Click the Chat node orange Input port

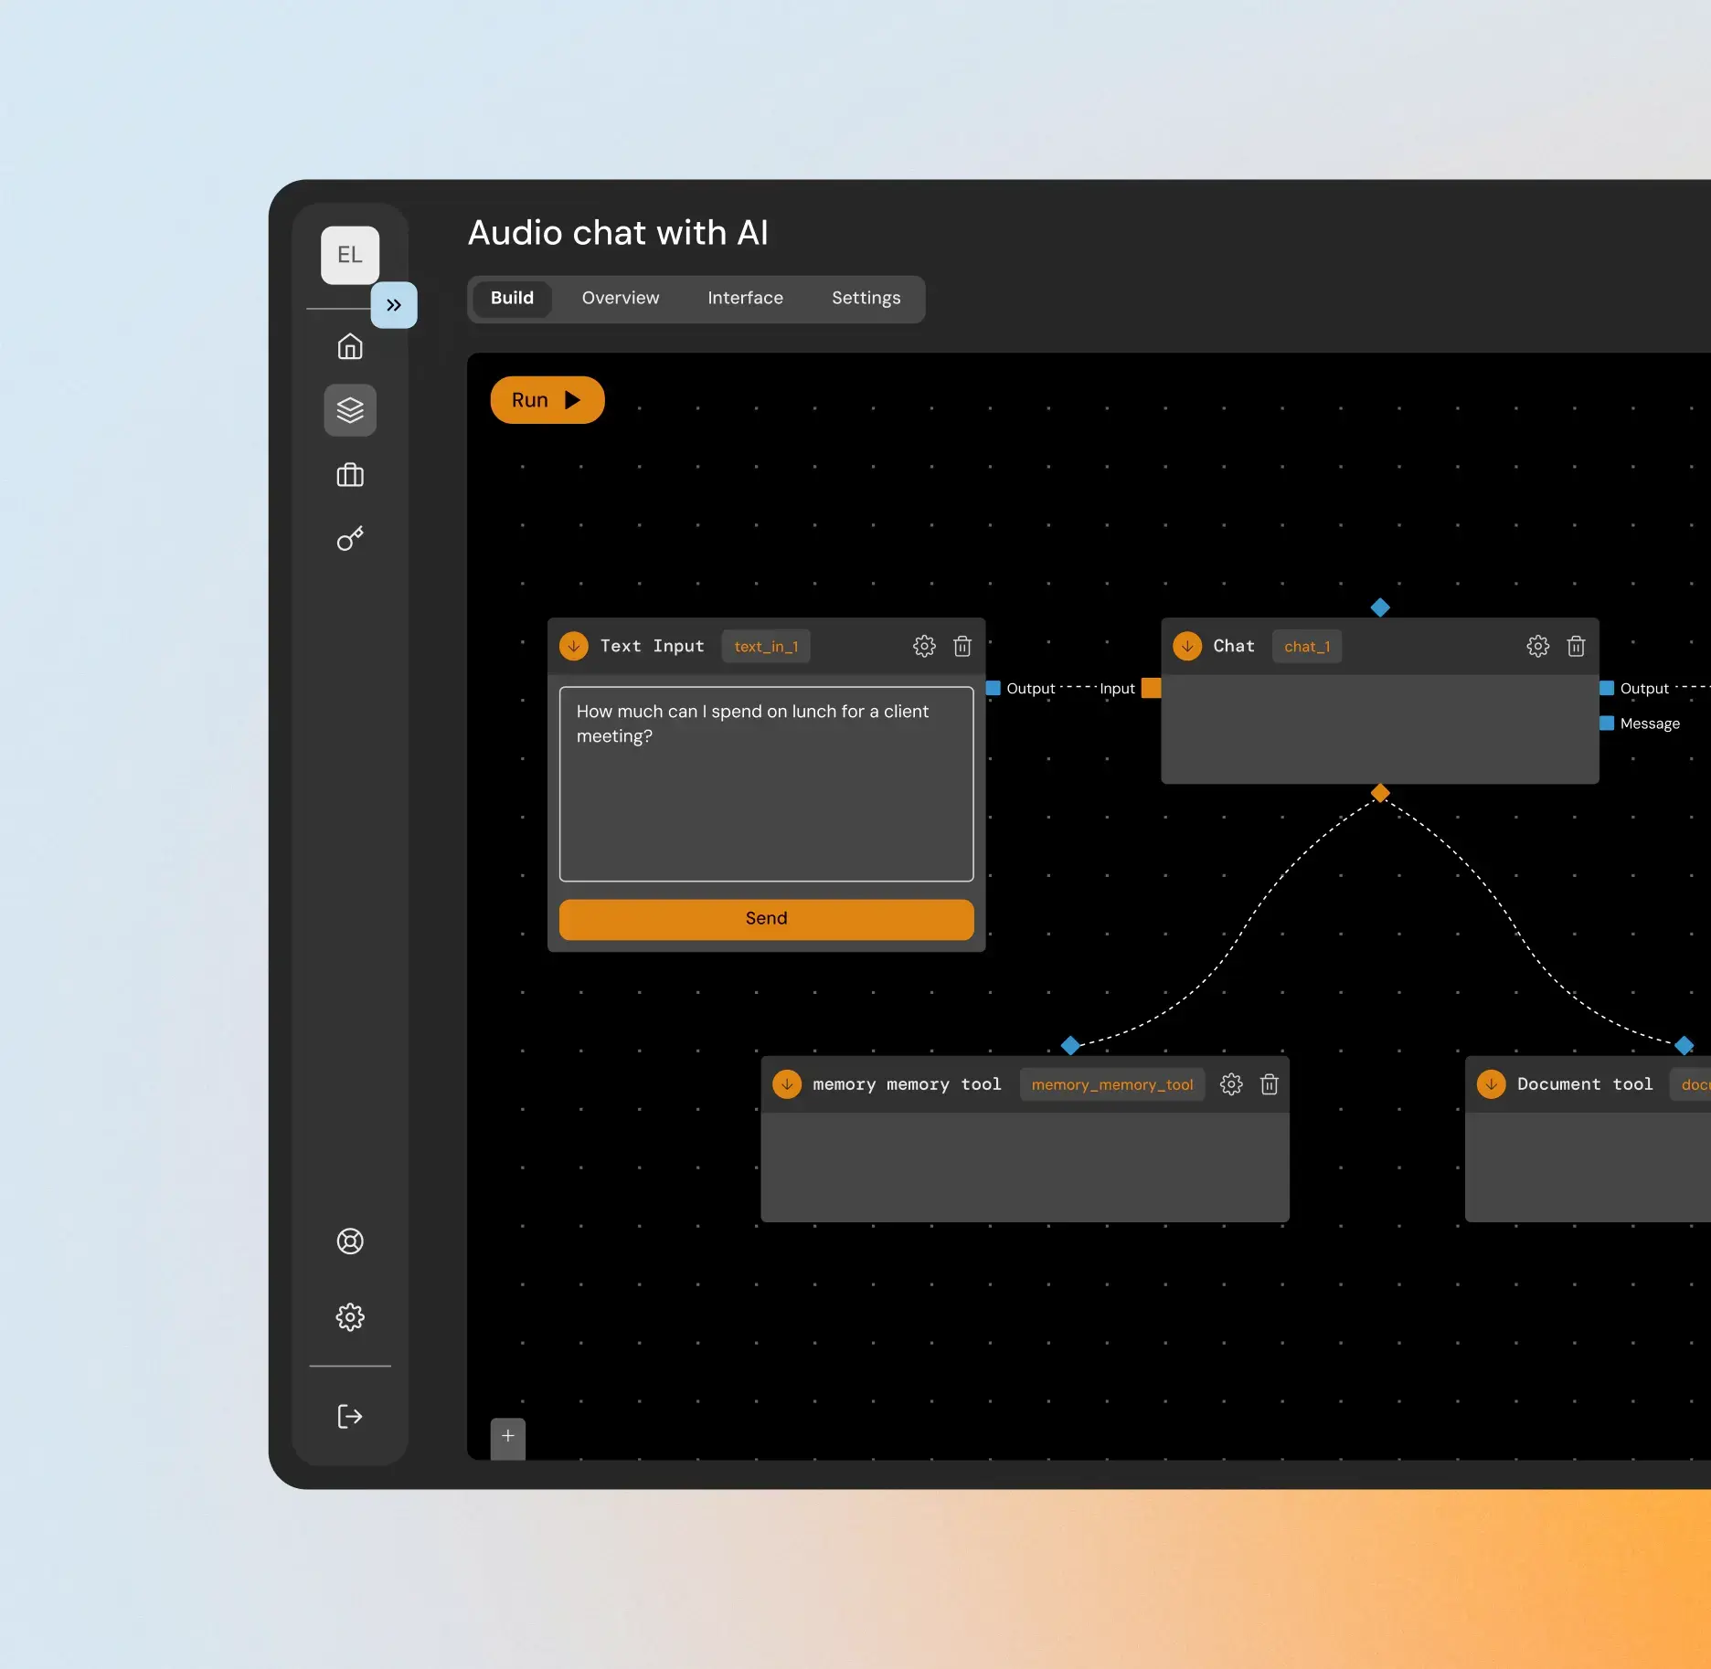[1152, 688]
